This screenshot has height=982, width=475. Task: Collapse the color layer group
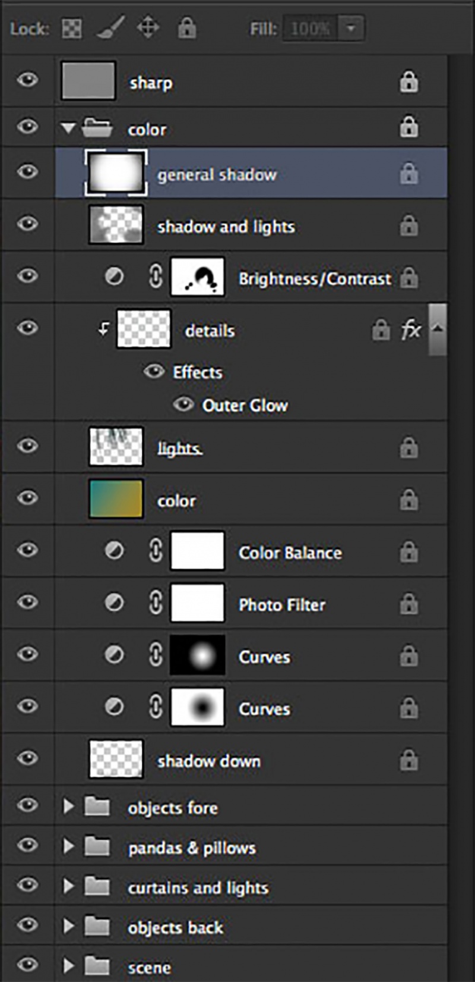(69, 128)
